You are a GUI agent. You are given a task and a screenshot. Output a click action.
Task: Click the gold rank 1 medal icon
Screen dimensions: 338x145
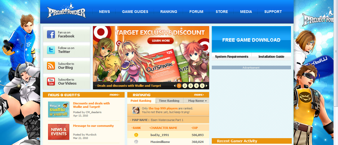136,135
